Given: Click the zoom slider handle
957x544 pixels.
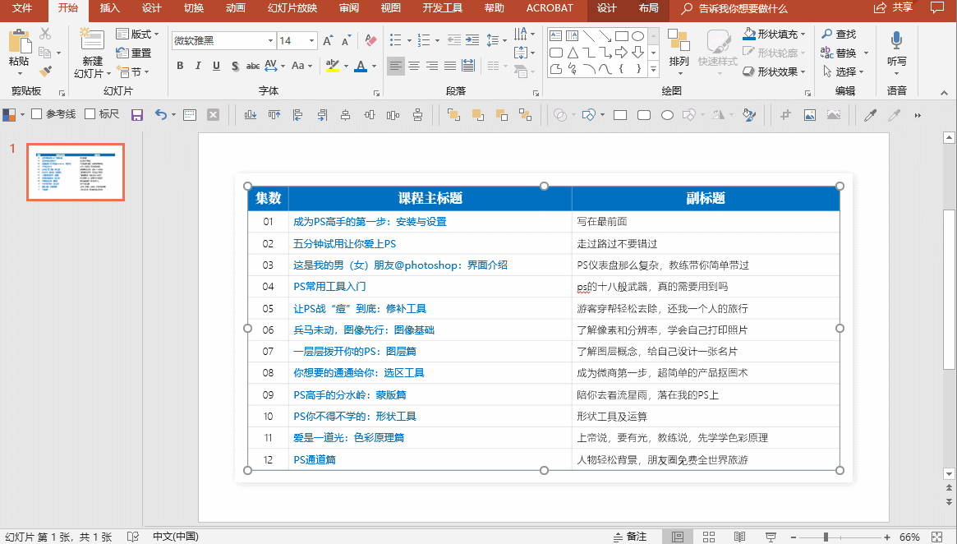Looking at the screenshot, I should coord(826,537).
